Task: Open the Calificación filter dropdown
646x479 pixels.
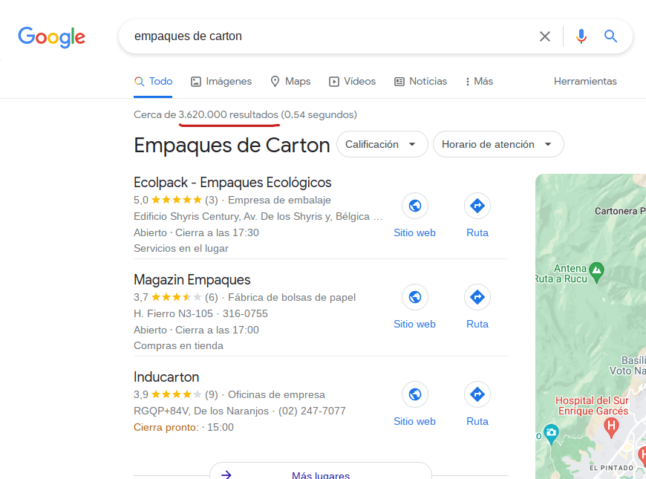Action: pyautogui.click(x=382, y=144)
